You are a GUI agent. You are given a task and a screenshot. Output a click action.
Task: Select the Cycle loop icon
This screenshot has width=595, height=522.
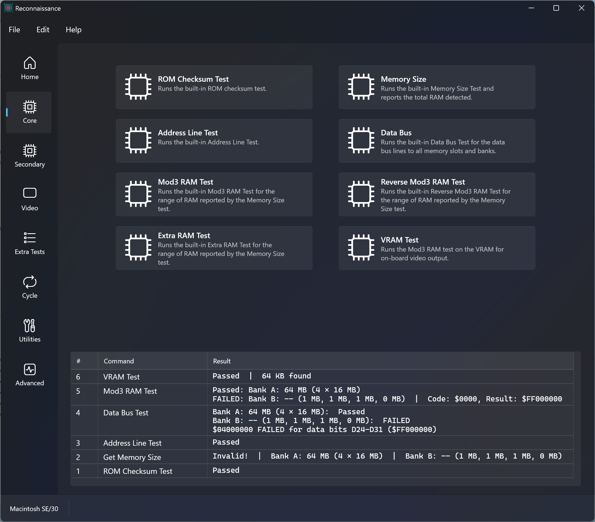point(30,282)
